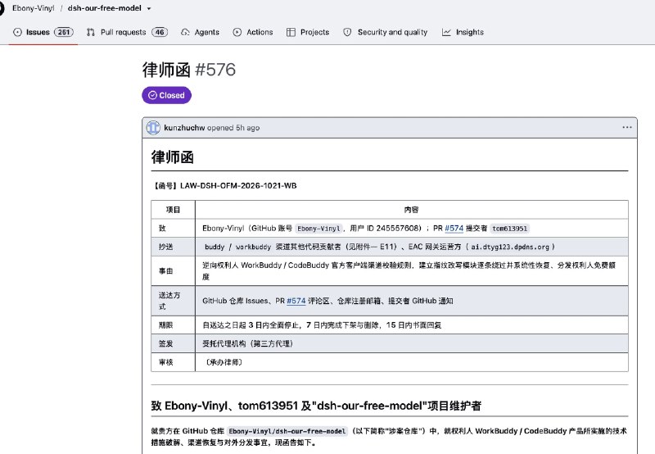Click the 致 Ebony-Vinyl、tom613951 section heading
655x454 pixels.
[x=316, y=406]
